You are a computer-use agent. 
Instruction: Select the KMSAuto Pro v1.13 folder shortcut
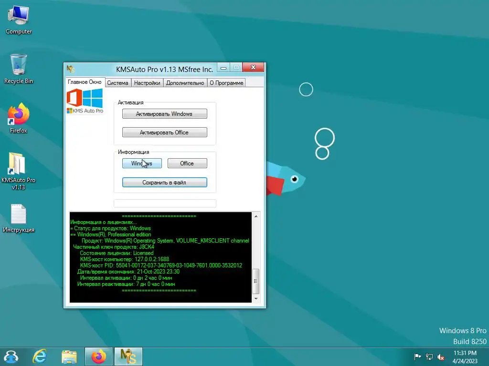pos(18,171)
